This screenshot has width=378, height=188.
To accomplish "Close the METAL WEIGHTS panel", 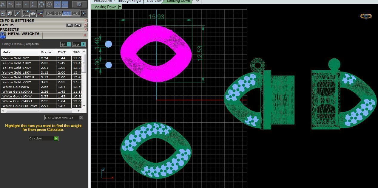I will pos(85,35).
